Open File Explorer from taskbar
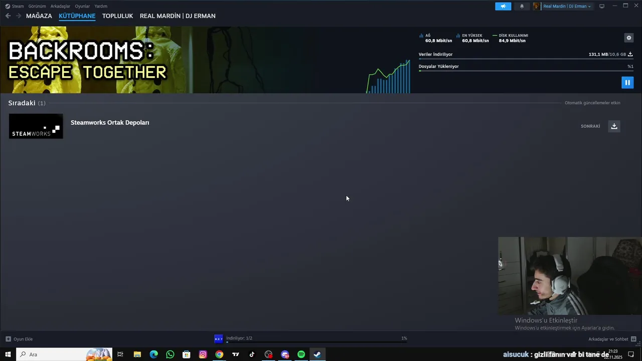 coord(137,354)
